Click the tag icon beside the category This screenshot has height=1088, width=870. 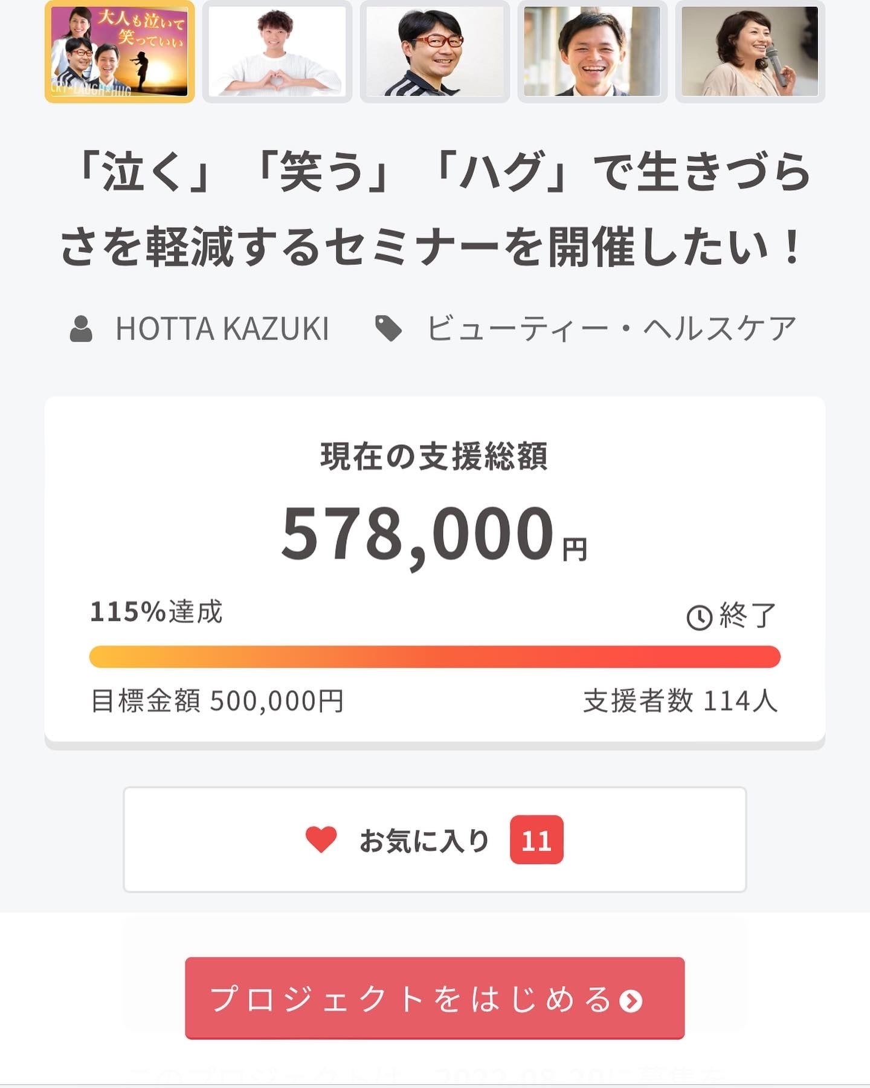tap(388, 329)
